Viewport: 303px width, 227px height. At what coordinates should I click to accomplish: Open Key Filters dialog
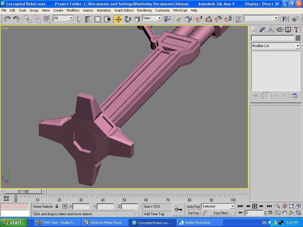[222, 213]
